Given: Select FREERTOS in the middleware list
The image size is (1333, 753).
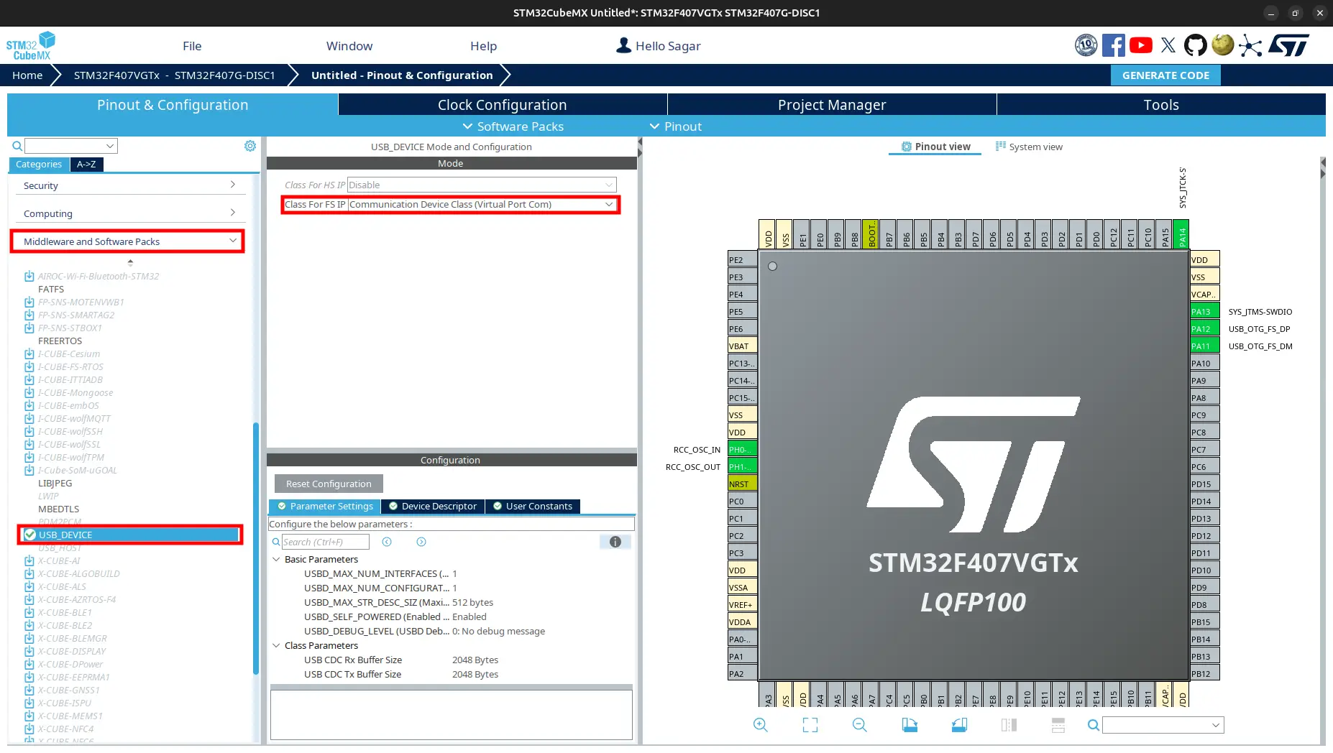Looking at the screenshot, I should point(60,341).
